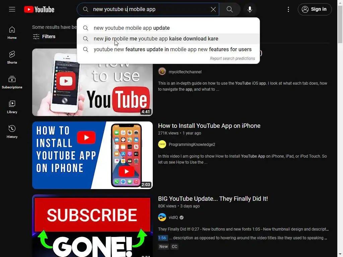Go to the YouTube logo home link
343x257 pixels.
pos(39,9)
